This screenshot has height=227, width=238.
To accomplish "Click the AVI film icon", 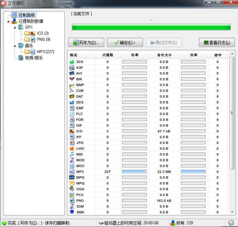I will (x=72, y=73).
